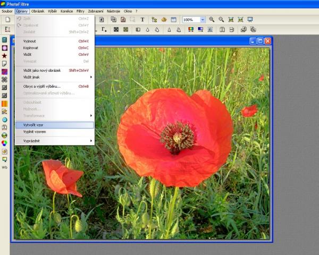Click the red star plugin icon
This screenshot has height=255, width=319.
(x=4, y=56)
